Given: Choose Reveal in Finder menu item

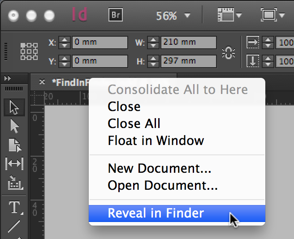Looking at the screenshot, I should [177, 213].
